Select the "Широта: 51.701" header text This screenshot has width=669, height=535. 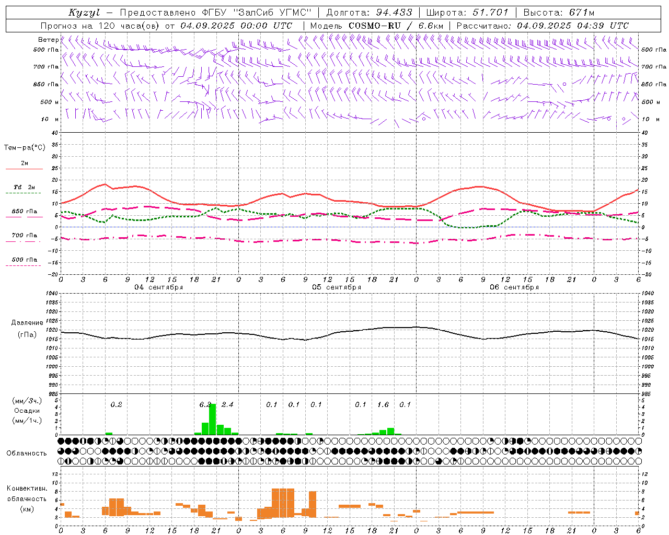tap(467, 13)
